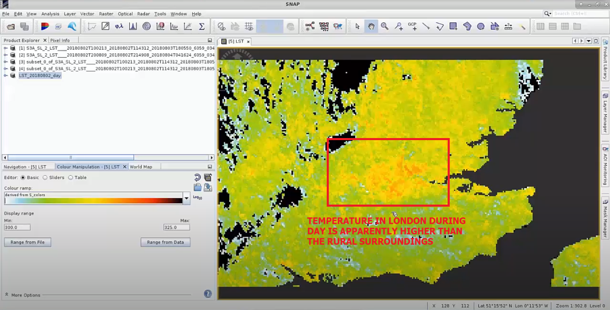Toggle the Log10 scaling button
The width and height of the screenshot is (610, 310).
point(198,198)
